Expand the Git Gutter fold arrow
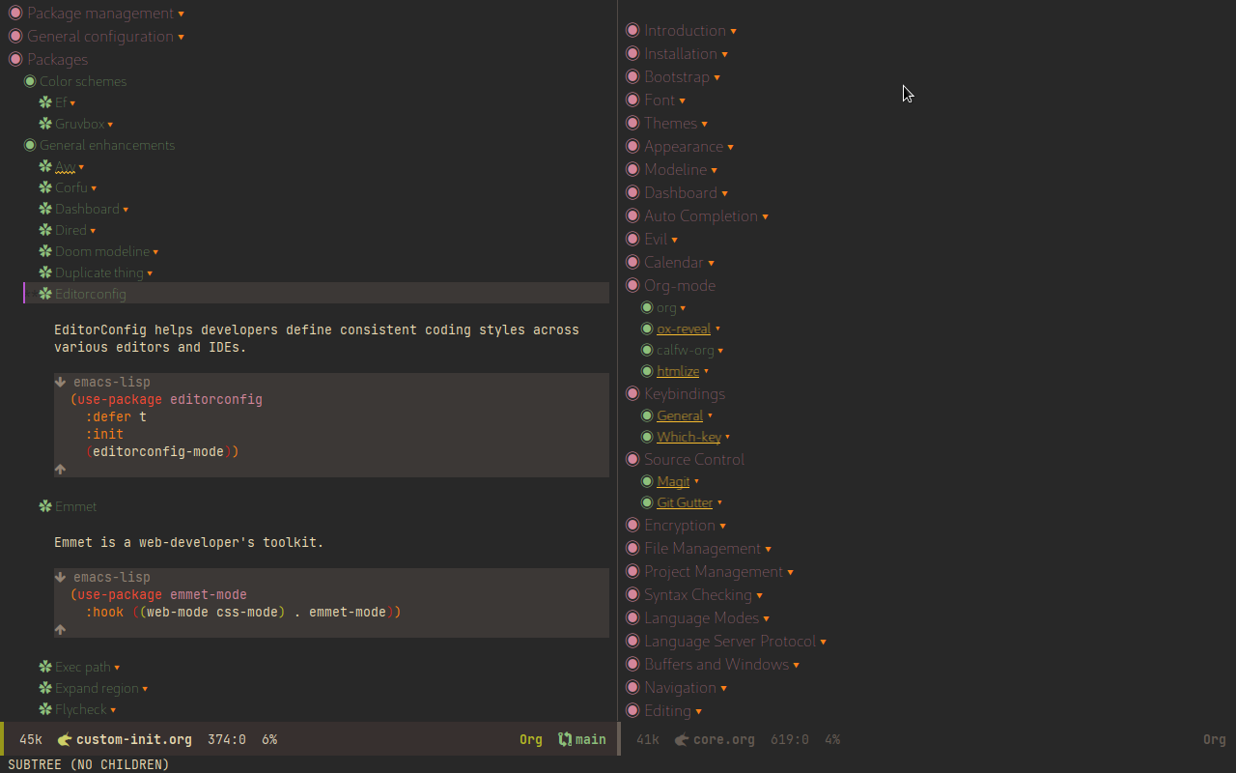 coord(719,503)
